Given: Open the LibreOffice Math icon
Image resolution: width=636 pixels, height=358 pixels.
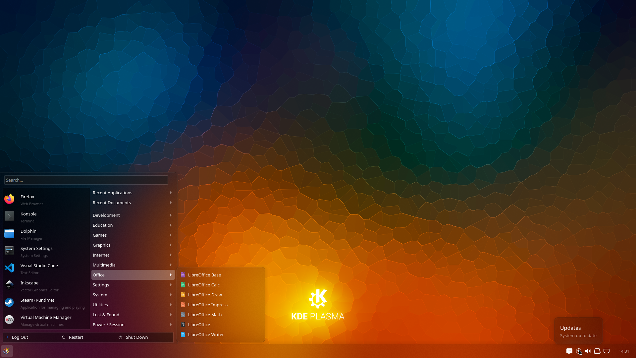Looking at the screenshot, I should click(183, 315).
